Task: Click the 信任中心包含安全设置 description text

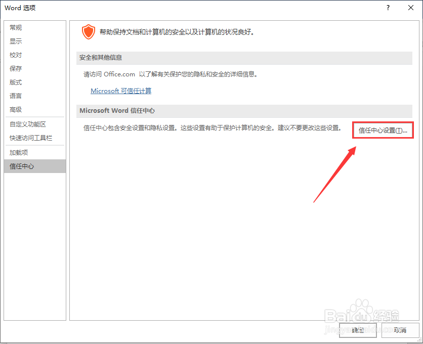Action: [213, 128]
